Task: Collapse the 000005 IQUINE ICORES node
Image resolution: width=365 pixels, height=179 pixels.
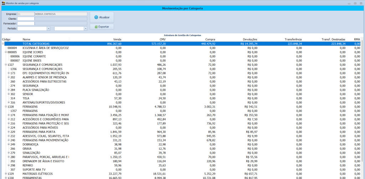Action: 6,52
